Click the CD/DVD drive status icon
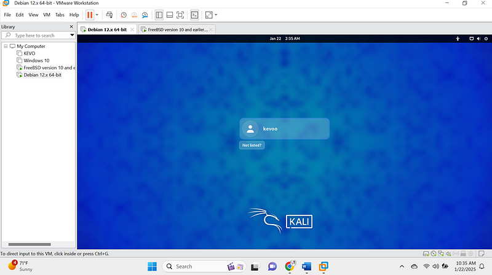This screenshot has height=275, width=492. click(434, 254)
